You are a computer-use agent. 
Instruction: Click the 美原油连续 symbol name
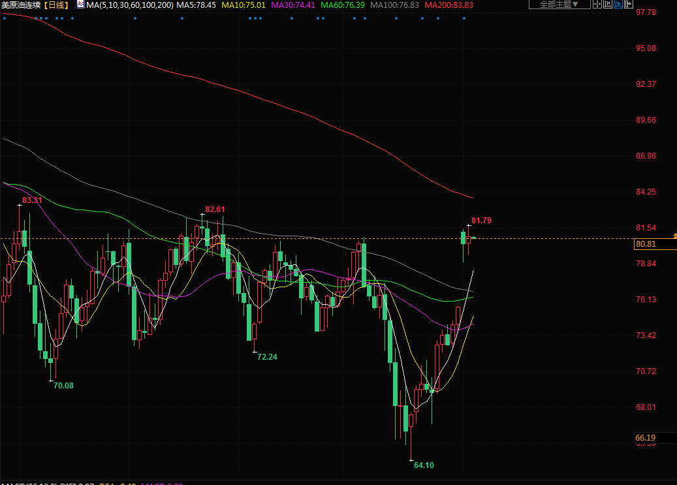(x=22, y=5)
